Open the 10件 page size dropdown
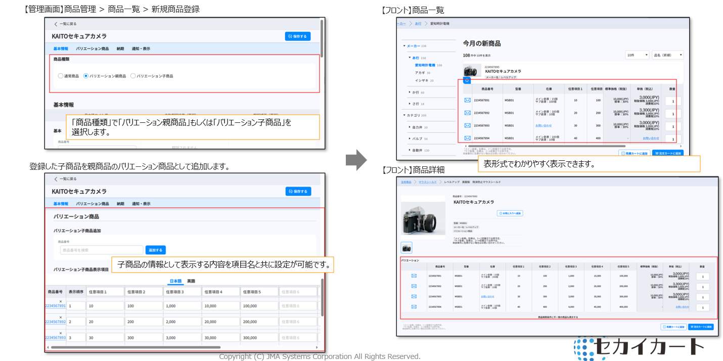Viewport: 723px width, 361px height. [637, 55]
